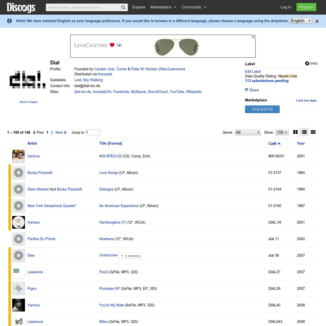This screenshot has width=326, height=326.
Task: Click the Nowhere vinyl placeholder icon
Action: [x=19, y=239]
